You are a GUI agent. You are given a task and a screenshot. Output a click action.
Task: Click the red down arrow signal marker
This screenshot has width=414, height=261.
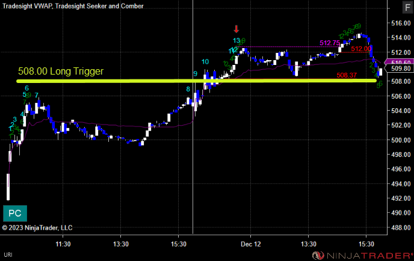(236, 29)
